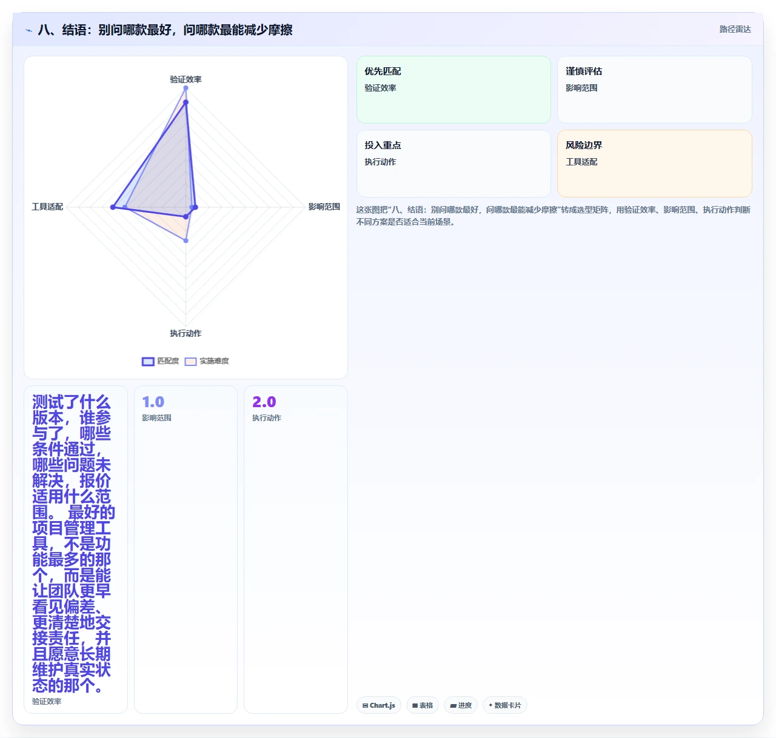Toggle the 匹配度 legend item
This screenshot has height=738, width=776.
pos(161,361)
